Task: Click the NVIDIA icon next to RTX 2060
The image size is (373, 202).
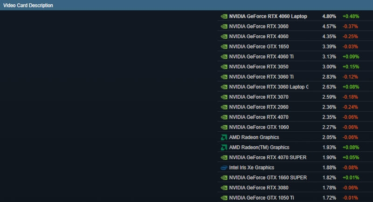Action: pyautogui.click(x=224, y=107)
